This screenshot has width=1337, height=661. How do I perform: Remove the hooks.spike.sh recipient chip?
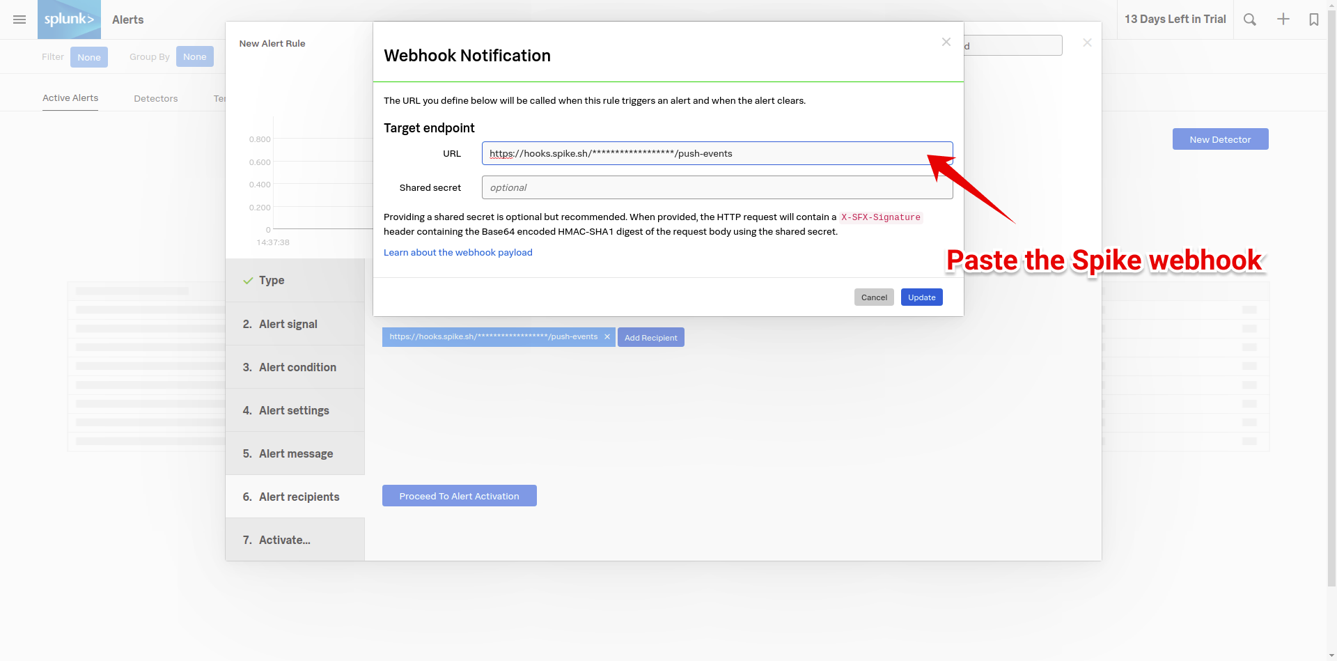click(607, 337)
